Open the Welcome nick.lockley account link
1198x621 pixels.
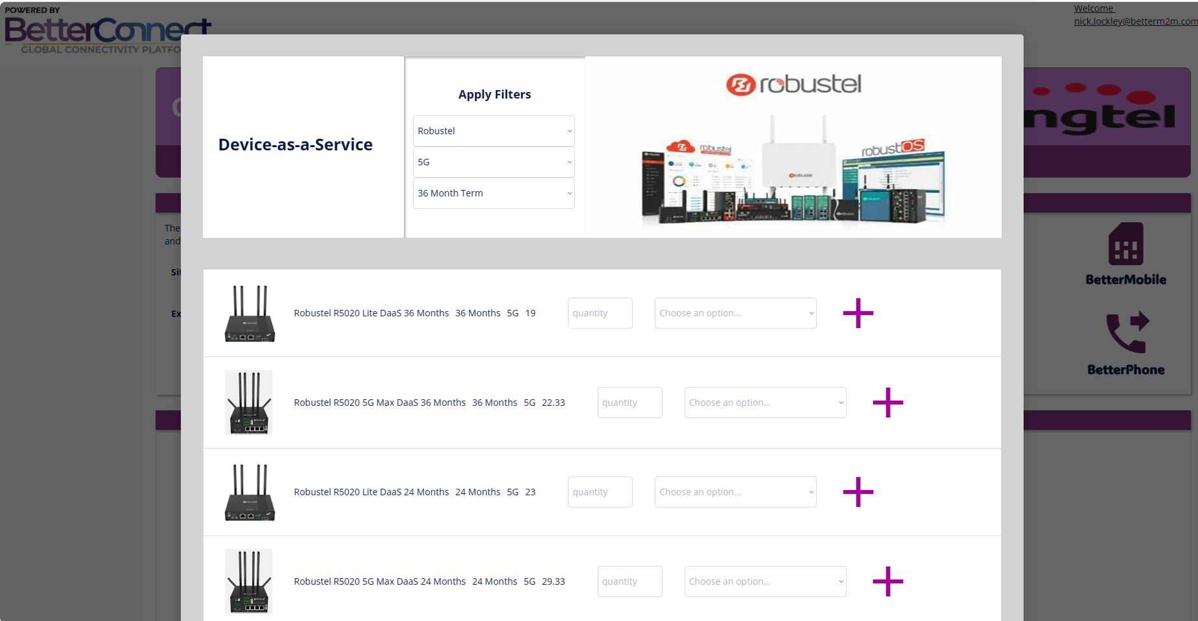1135,15
